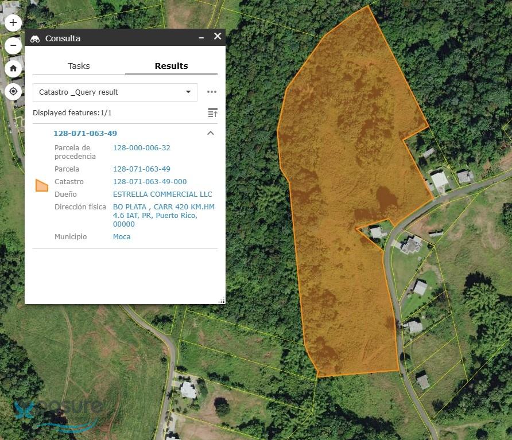
Task: Click the 128-071-063-49 feature title
Action: click(85, 133)
